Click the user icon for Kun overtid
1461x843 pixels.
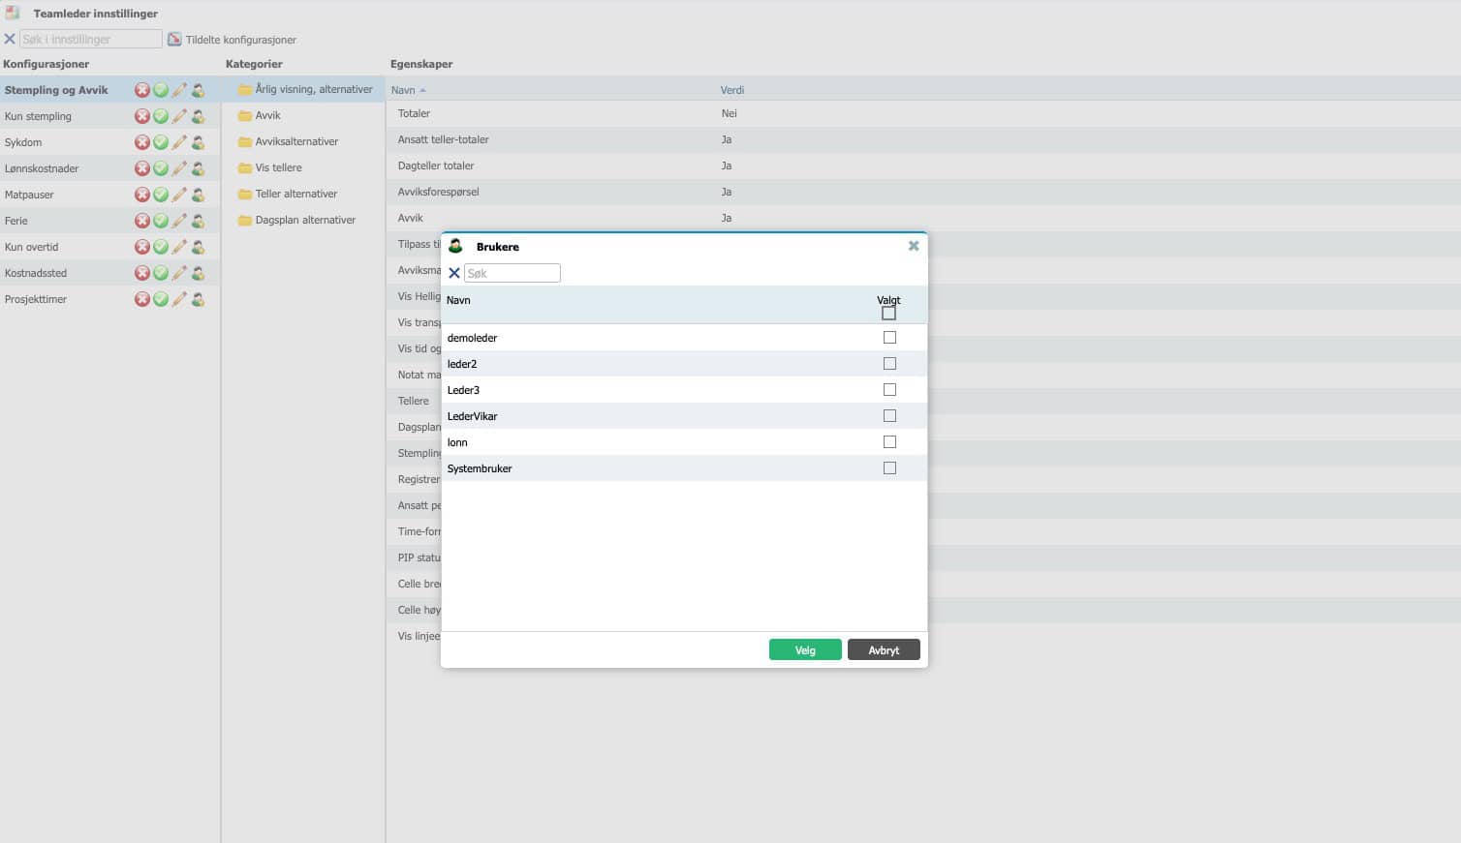[198, 247]
